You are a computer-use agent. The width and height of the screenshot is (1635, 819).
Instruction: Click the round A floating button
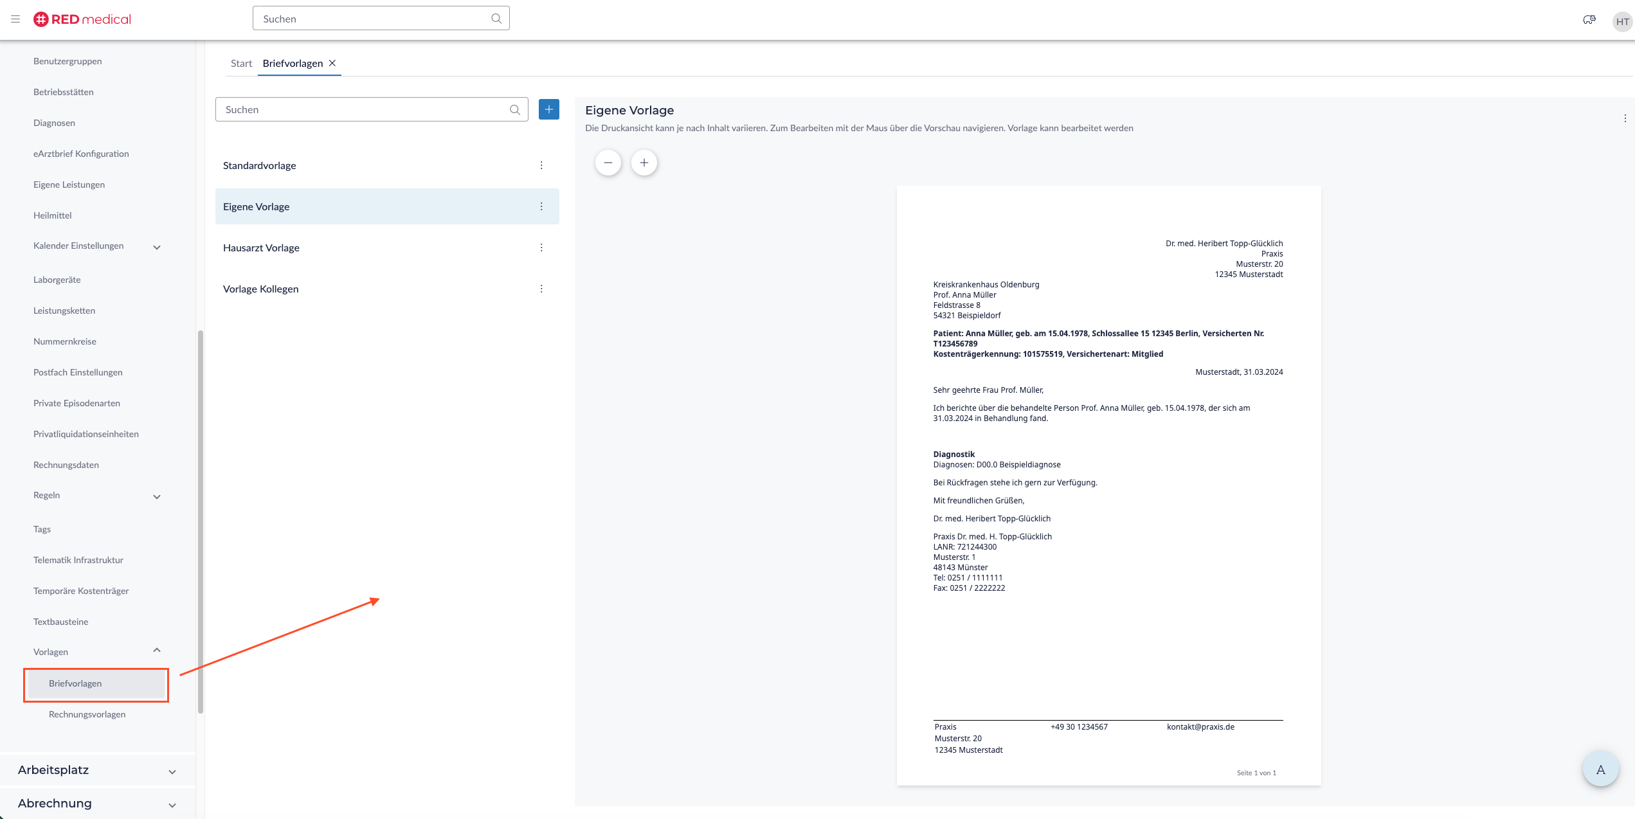[1600, 769]
